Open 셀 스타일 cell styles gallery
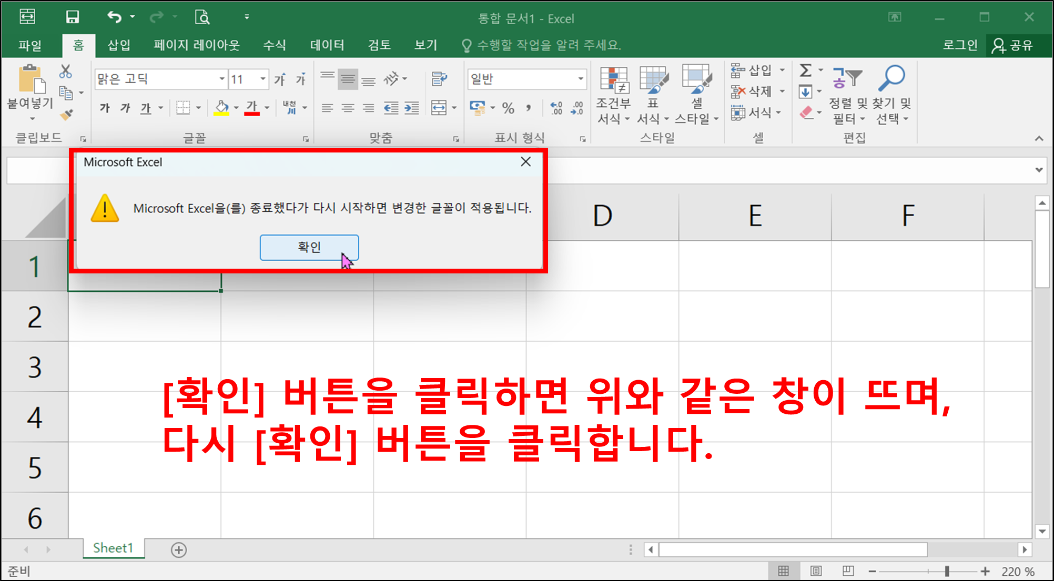This screenshot has height=581, width=1054. [x=697, y=95]
